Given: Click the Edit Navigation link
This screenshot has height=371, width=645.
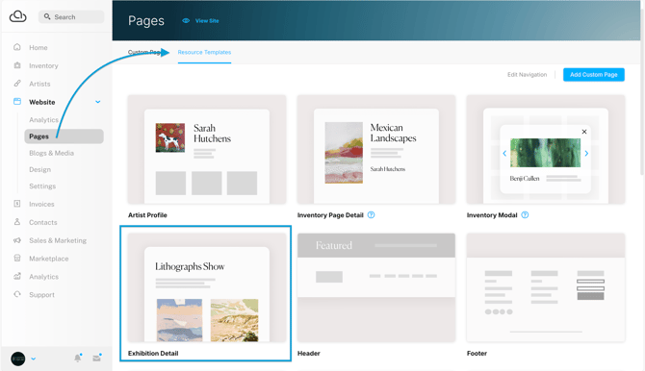Looking at the screenshot, I should pos(527,74).
